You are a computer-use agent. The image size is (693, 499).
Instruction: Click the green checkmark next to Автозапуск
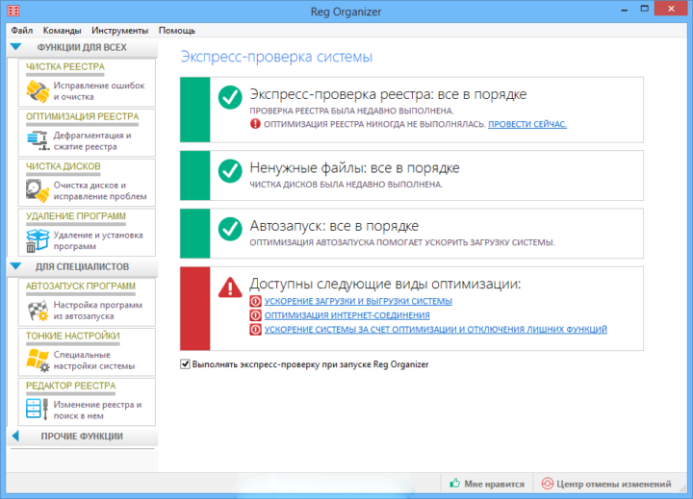click(x=230, y=229)
